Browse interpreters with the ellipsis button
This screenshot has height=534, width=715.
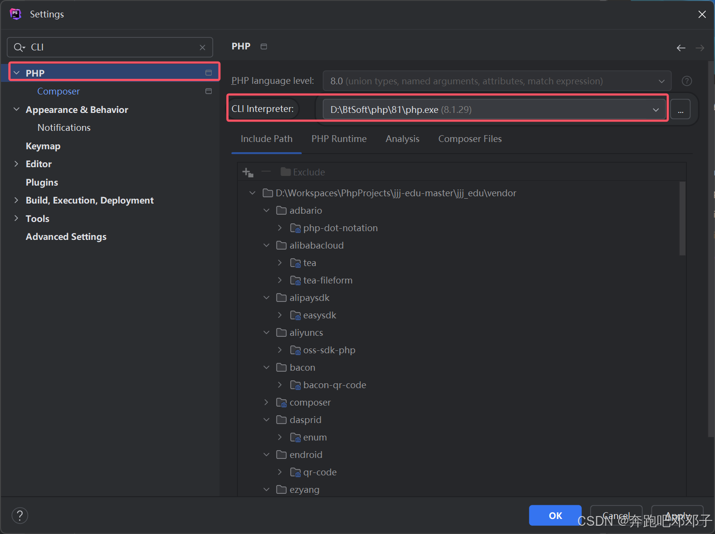(681, 110)
